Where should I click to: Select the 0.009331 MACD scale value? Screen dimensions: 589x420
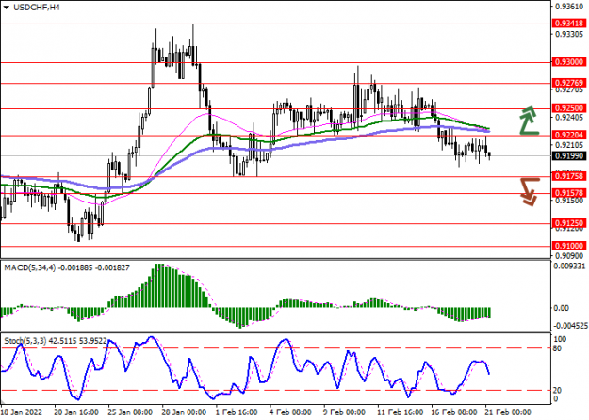point(569,267)
